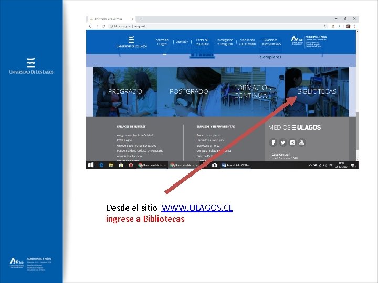Viewport: 378px width, 283px height.
Task: Open the YouTube social icon
Action: (x=301, y=143)
